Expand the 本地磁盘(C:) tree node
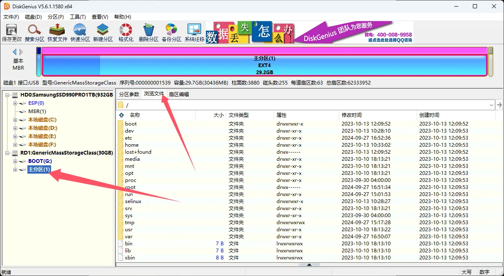The height and width of the screenshot is (276, 504). [x=15, y=120]
